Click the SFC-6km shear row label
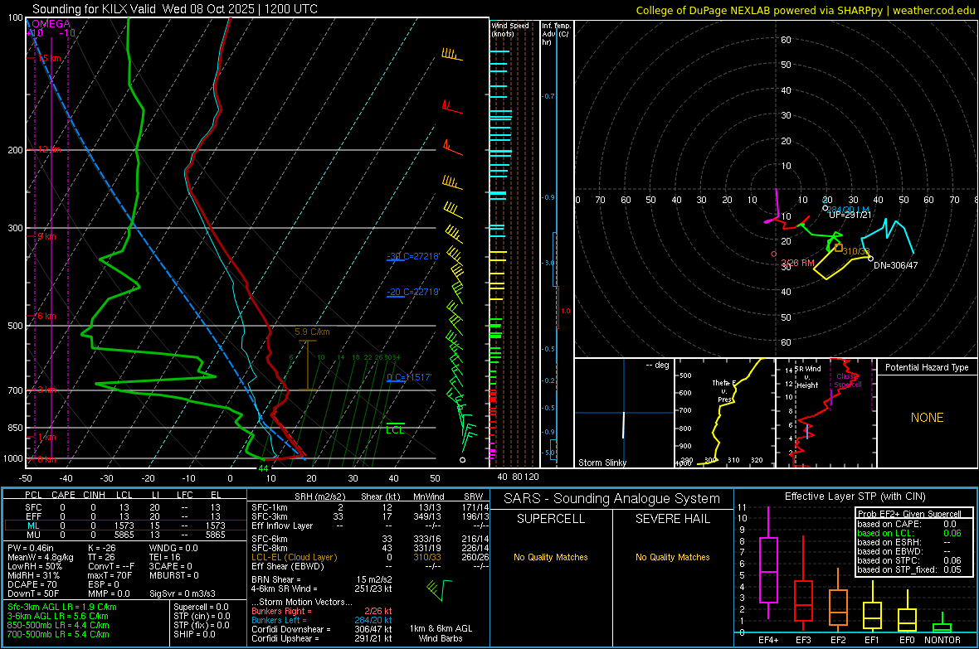 coord(270,539)
